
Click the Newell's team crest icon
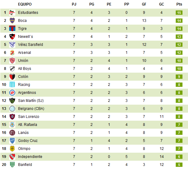pos(12,37)
